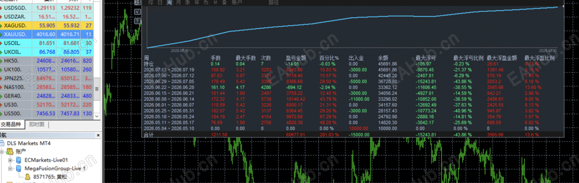Select the M tab in statistics panel
The image size is (579, 183).
215,2
